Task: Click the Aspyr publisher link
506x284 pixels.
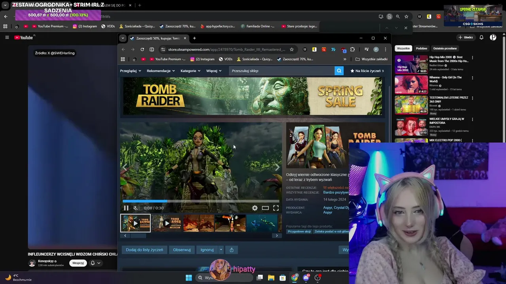Action: [328, 212]
